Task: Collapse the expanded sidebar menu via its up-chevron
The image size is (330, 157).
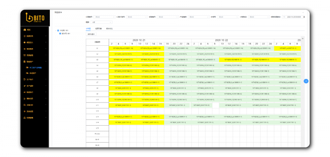Action: 46,62
